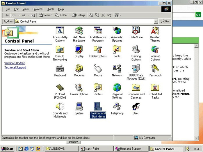Select the Network icon
The width and height of the screenshot is (203, 152).
pos(117,68)
